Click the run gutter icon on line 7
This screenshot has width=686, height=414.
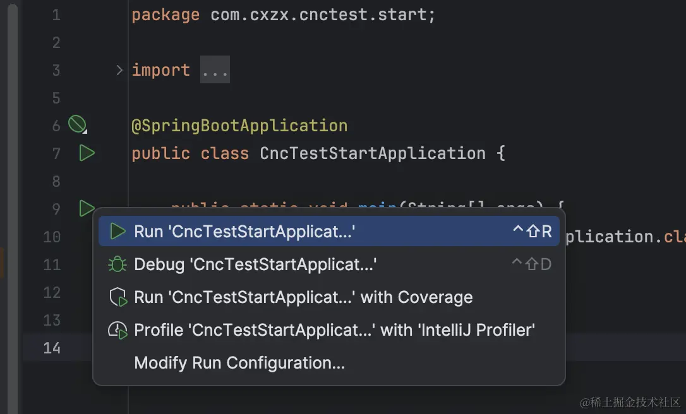87,153
